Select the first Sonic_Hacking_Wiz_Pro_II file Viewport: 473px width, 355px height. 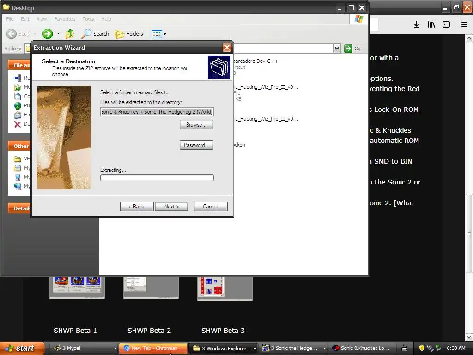266,92
